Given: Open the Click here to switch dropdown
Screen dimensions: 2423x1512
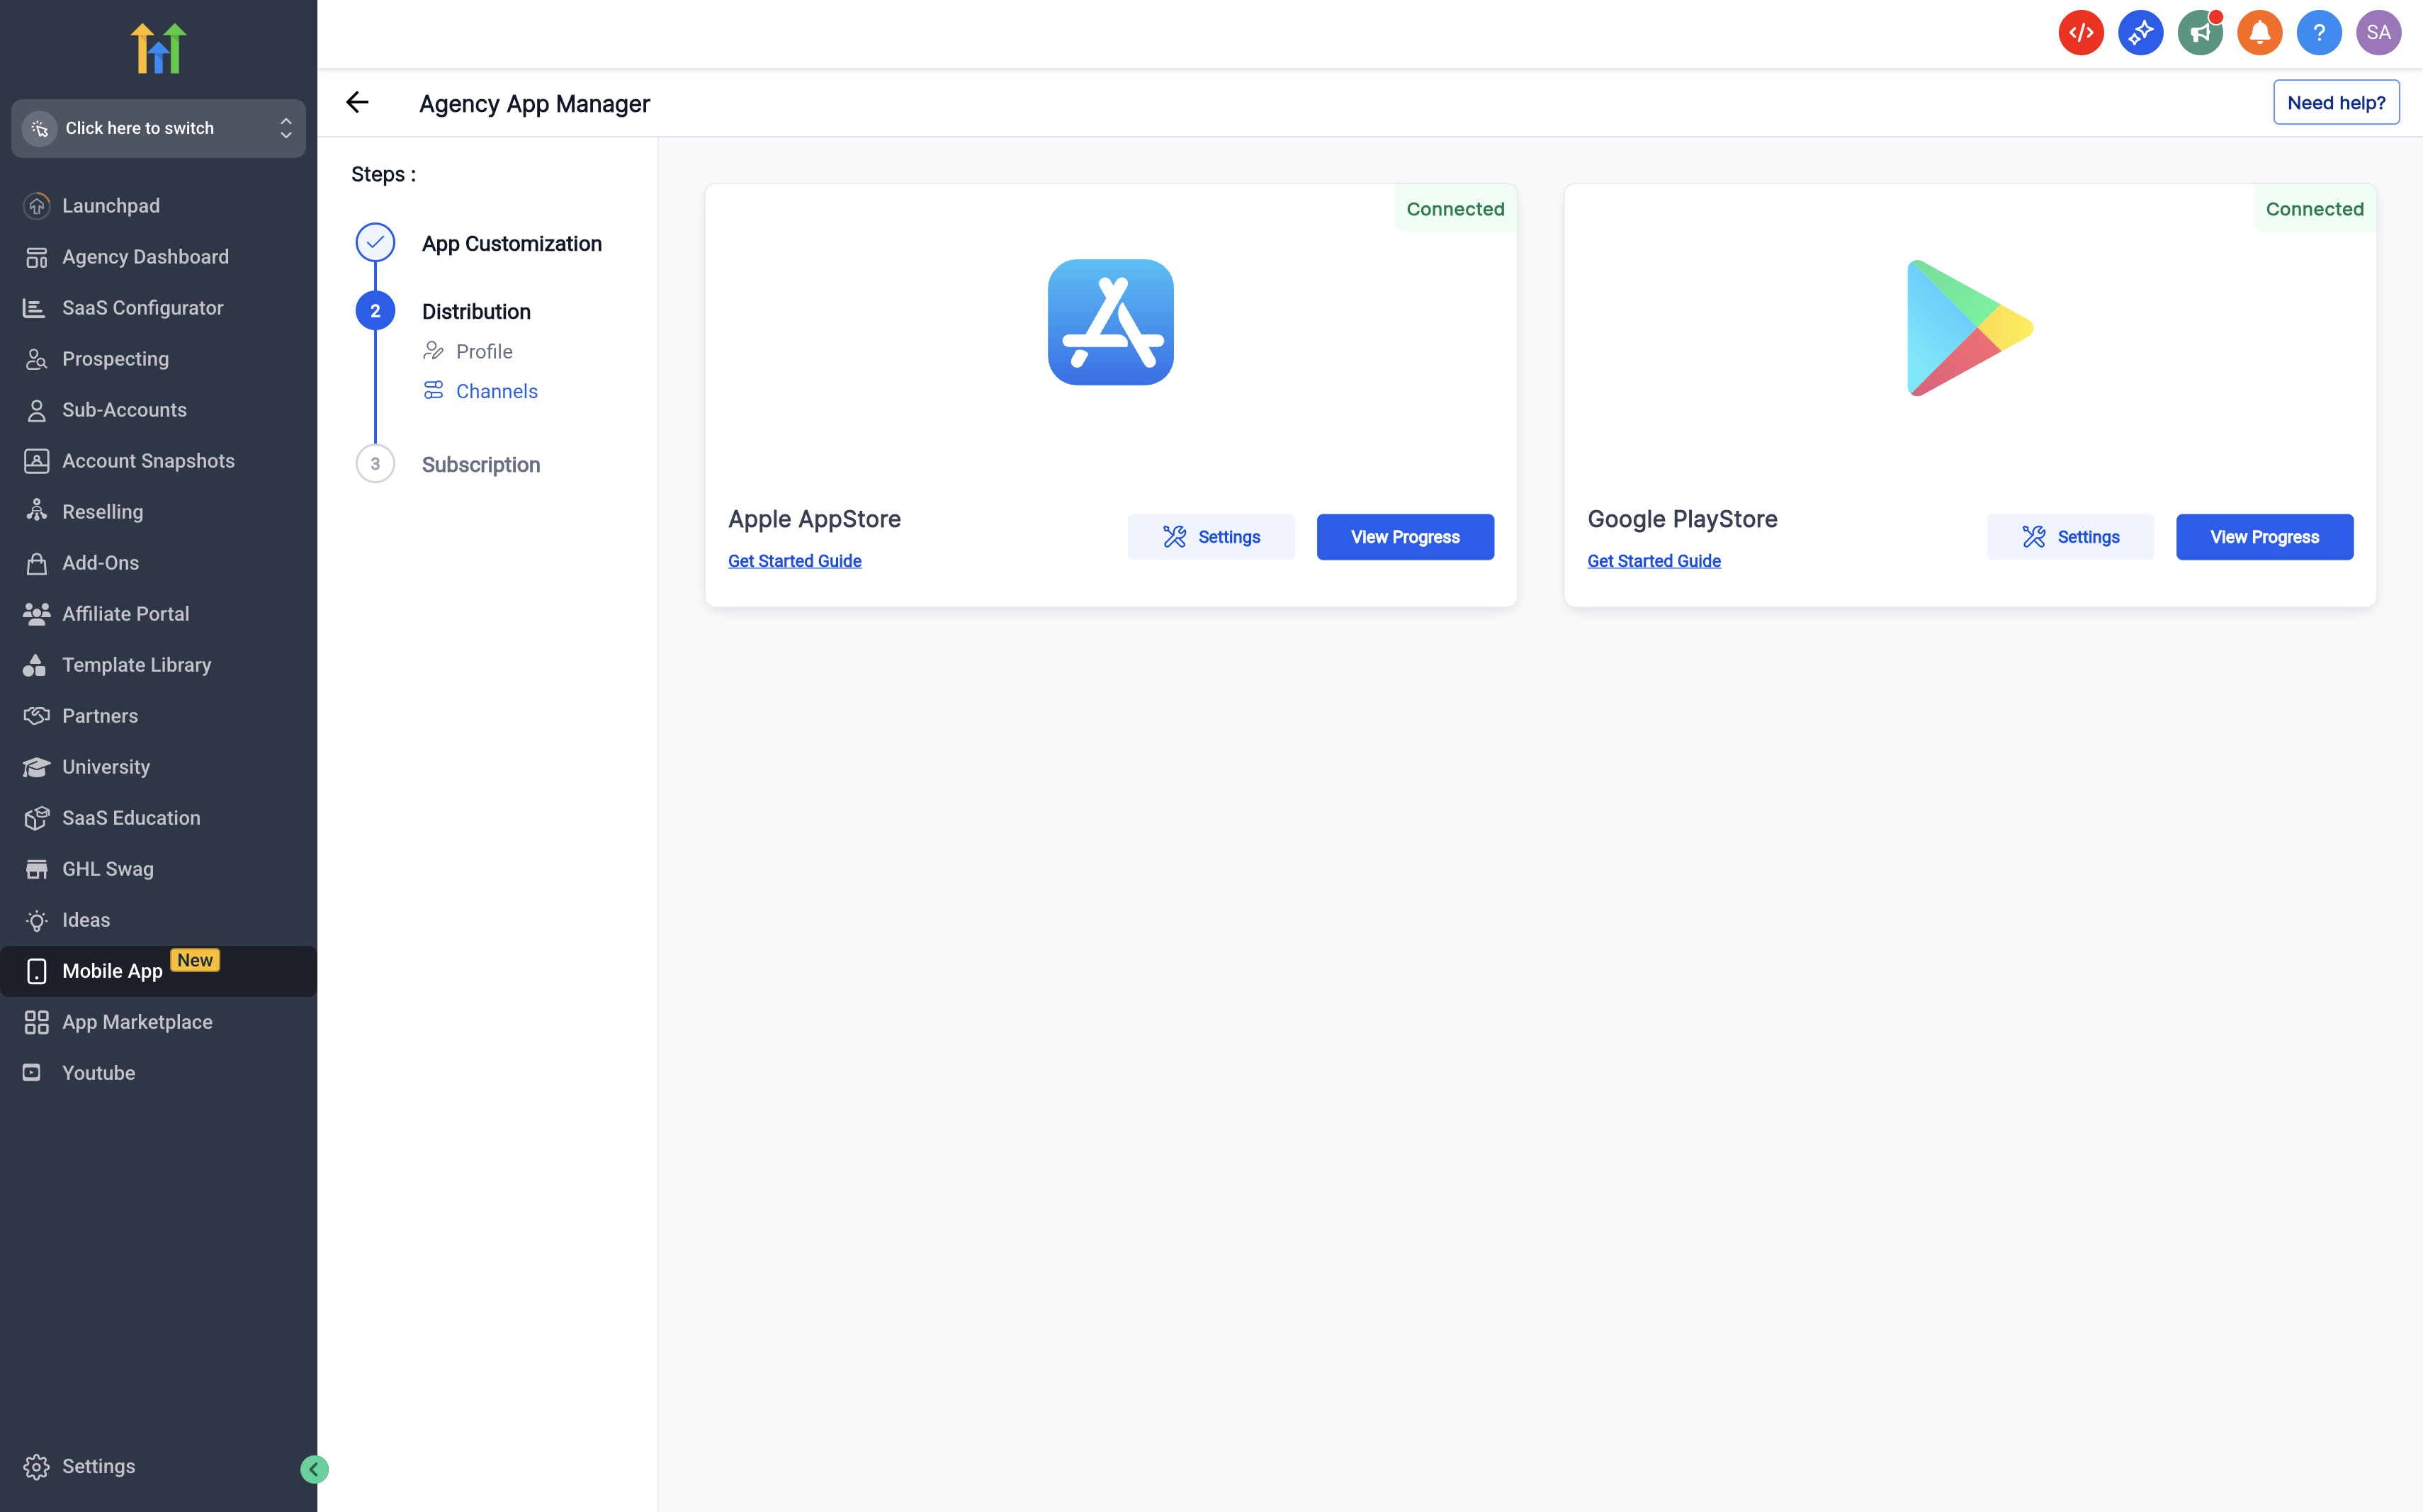Looking at the screenshot, I should (x=158, y=128).
